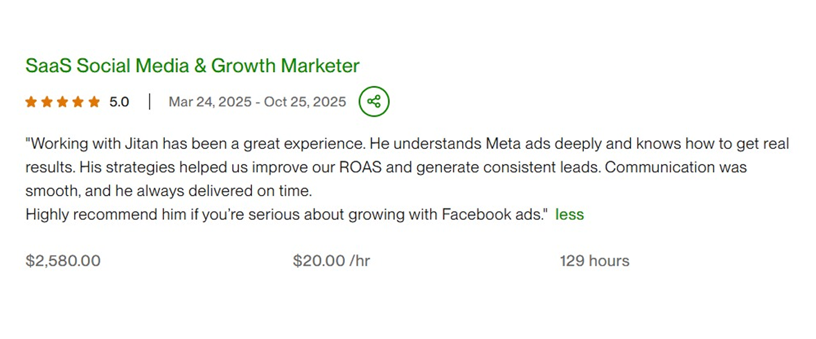Screen dimensions: 816x339
Task: Open the SaaS Social Media & Growth Marketer title
Action: 192,66
